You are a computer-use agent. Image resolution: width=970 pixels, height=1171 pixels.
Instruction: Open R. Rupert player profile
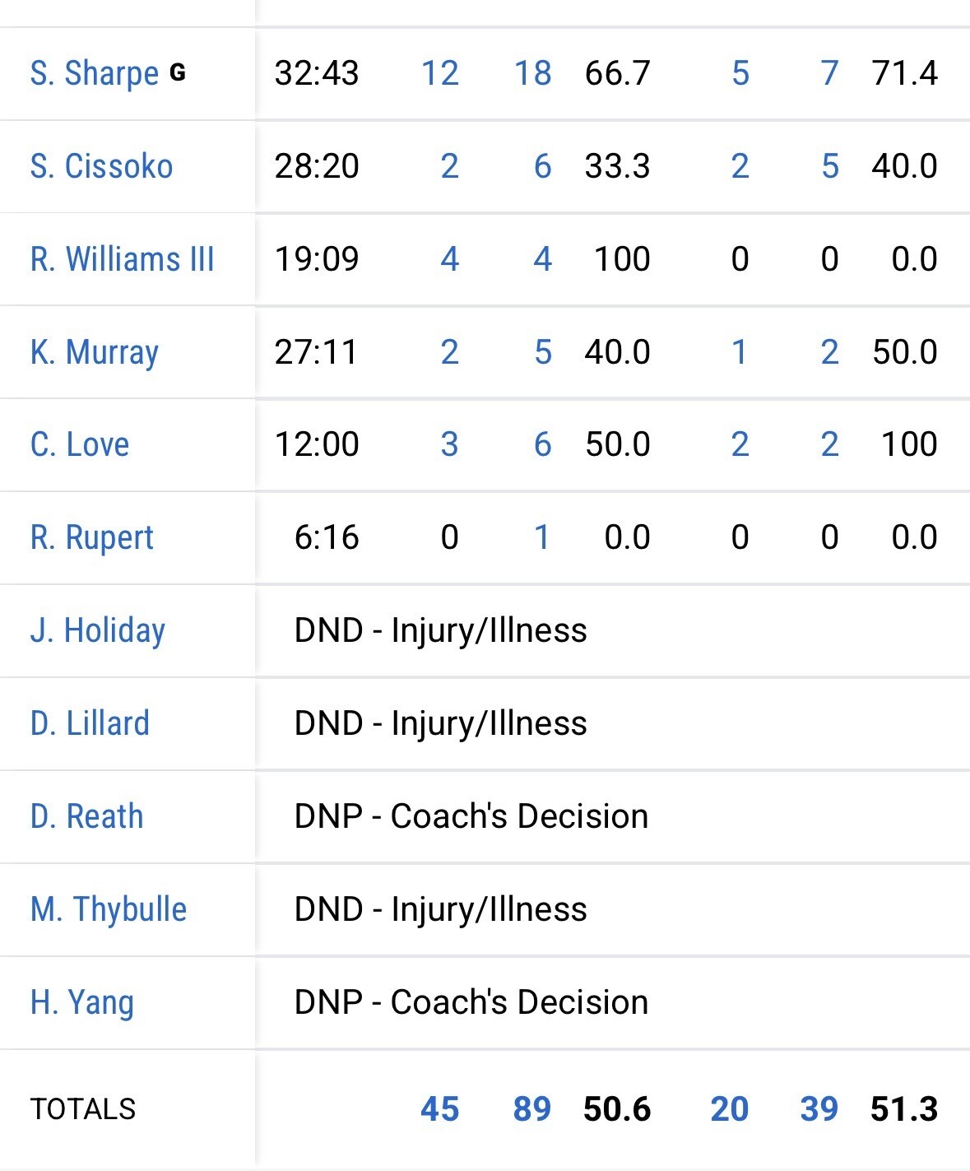(91, 538)
